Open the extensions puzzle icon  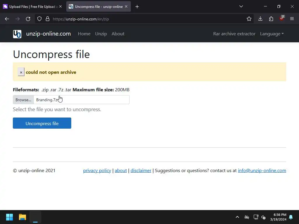pos(271,19)
